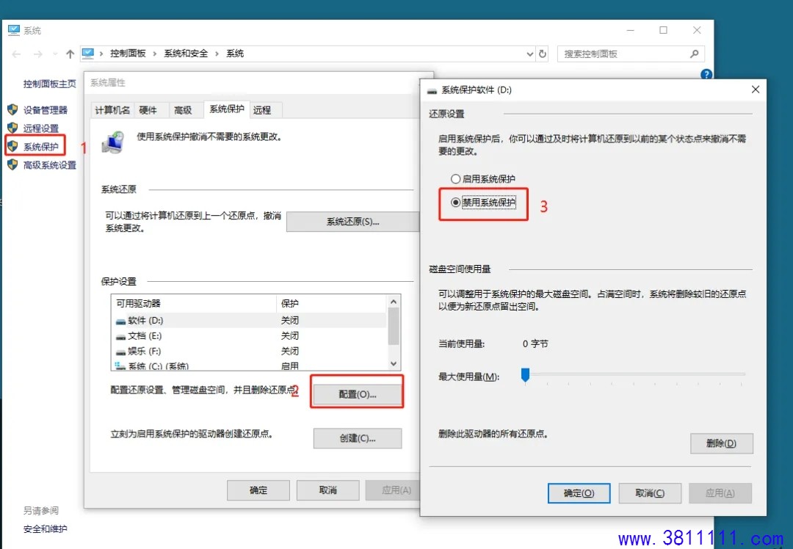Click the back arrow in the 系统 window
Image resolution: width=793 pixels, height=549 pixels.
[16, 54]
